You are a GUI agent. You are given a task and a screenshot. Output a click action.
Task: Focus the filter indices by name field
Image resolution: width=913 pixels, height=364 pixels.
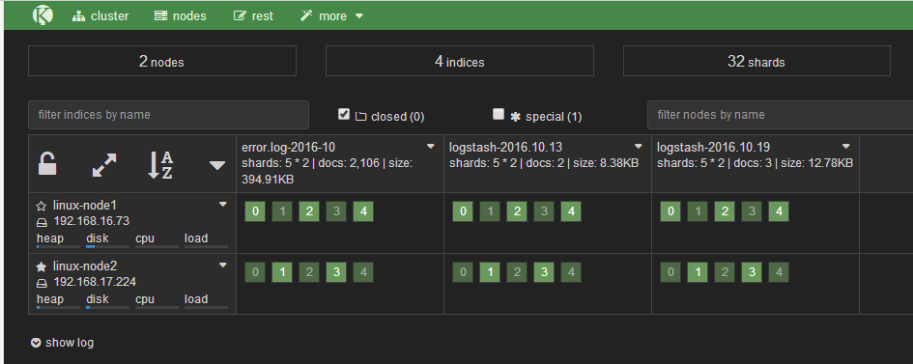tap(168, 115)
